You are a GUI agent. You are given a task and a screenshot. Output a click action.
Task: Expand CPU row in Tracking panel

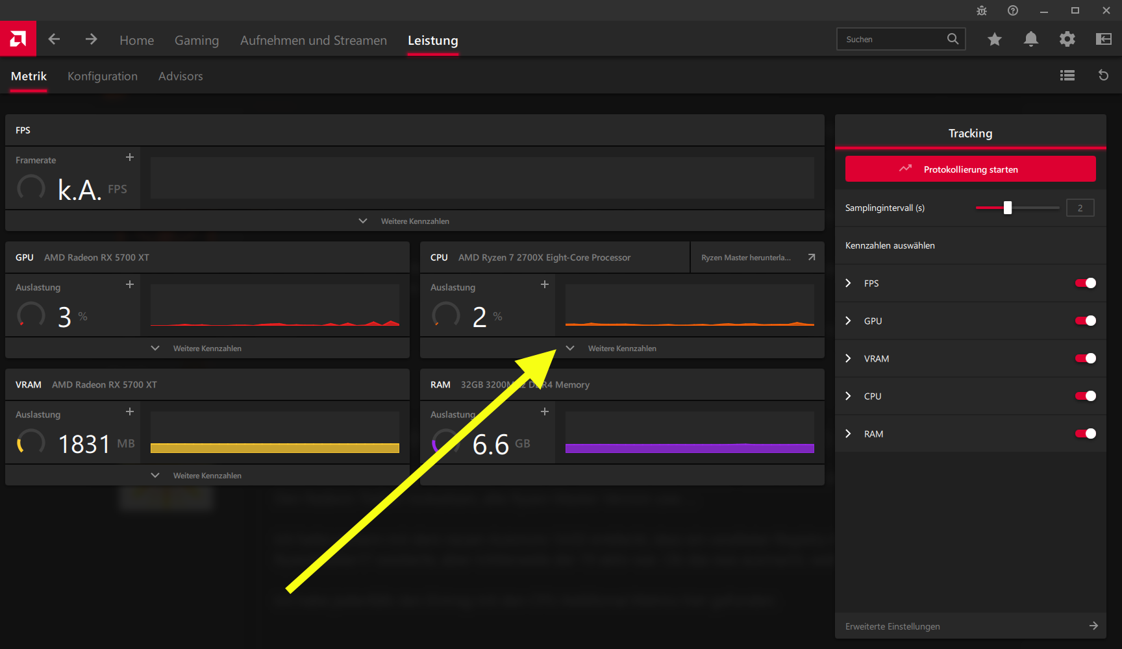pos(848,396)
